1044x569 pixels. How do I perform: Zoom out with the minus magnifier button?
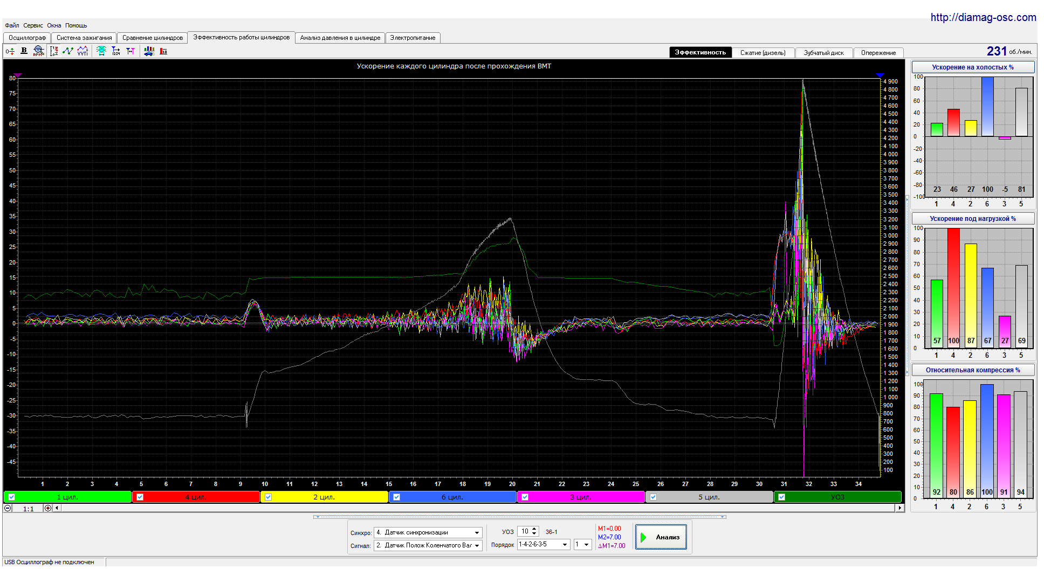(x=8, y=508)
